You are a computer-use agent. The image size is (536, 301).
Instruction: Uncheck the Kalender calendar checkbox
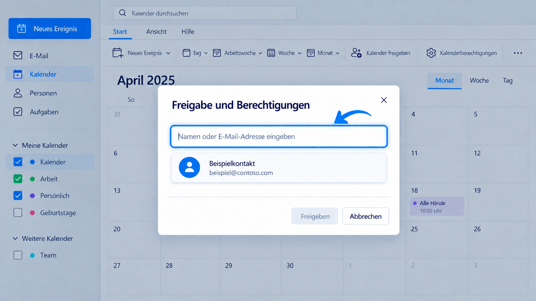click(18, 162)
